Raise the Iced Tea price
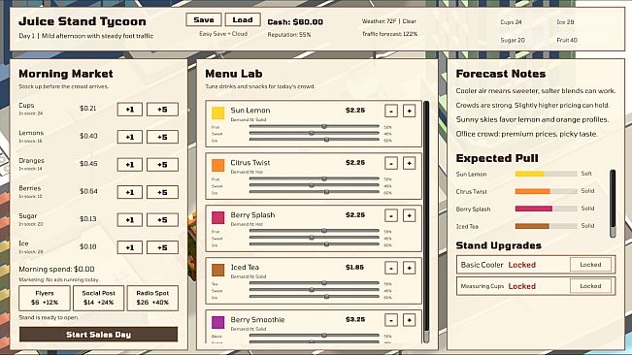This screenshot has height=355, width=632. pyautogui.click(x=409, y=268)
